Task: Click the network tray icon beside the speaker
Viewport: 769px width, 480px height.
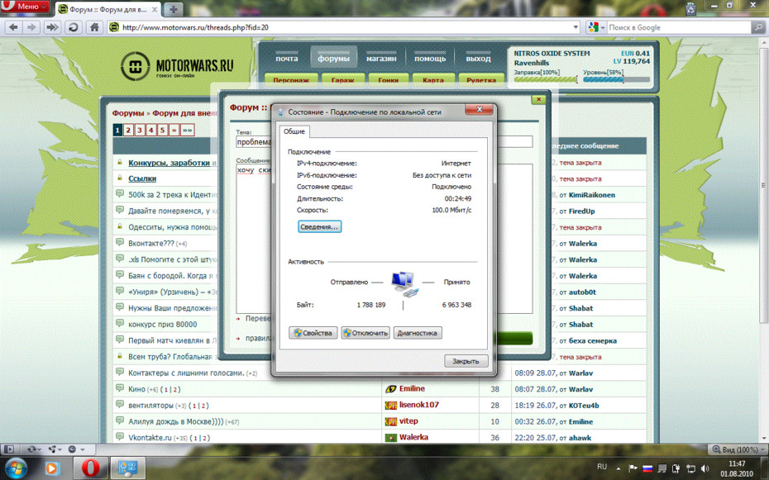Action: pyautogui.click(x=691, y=468)
